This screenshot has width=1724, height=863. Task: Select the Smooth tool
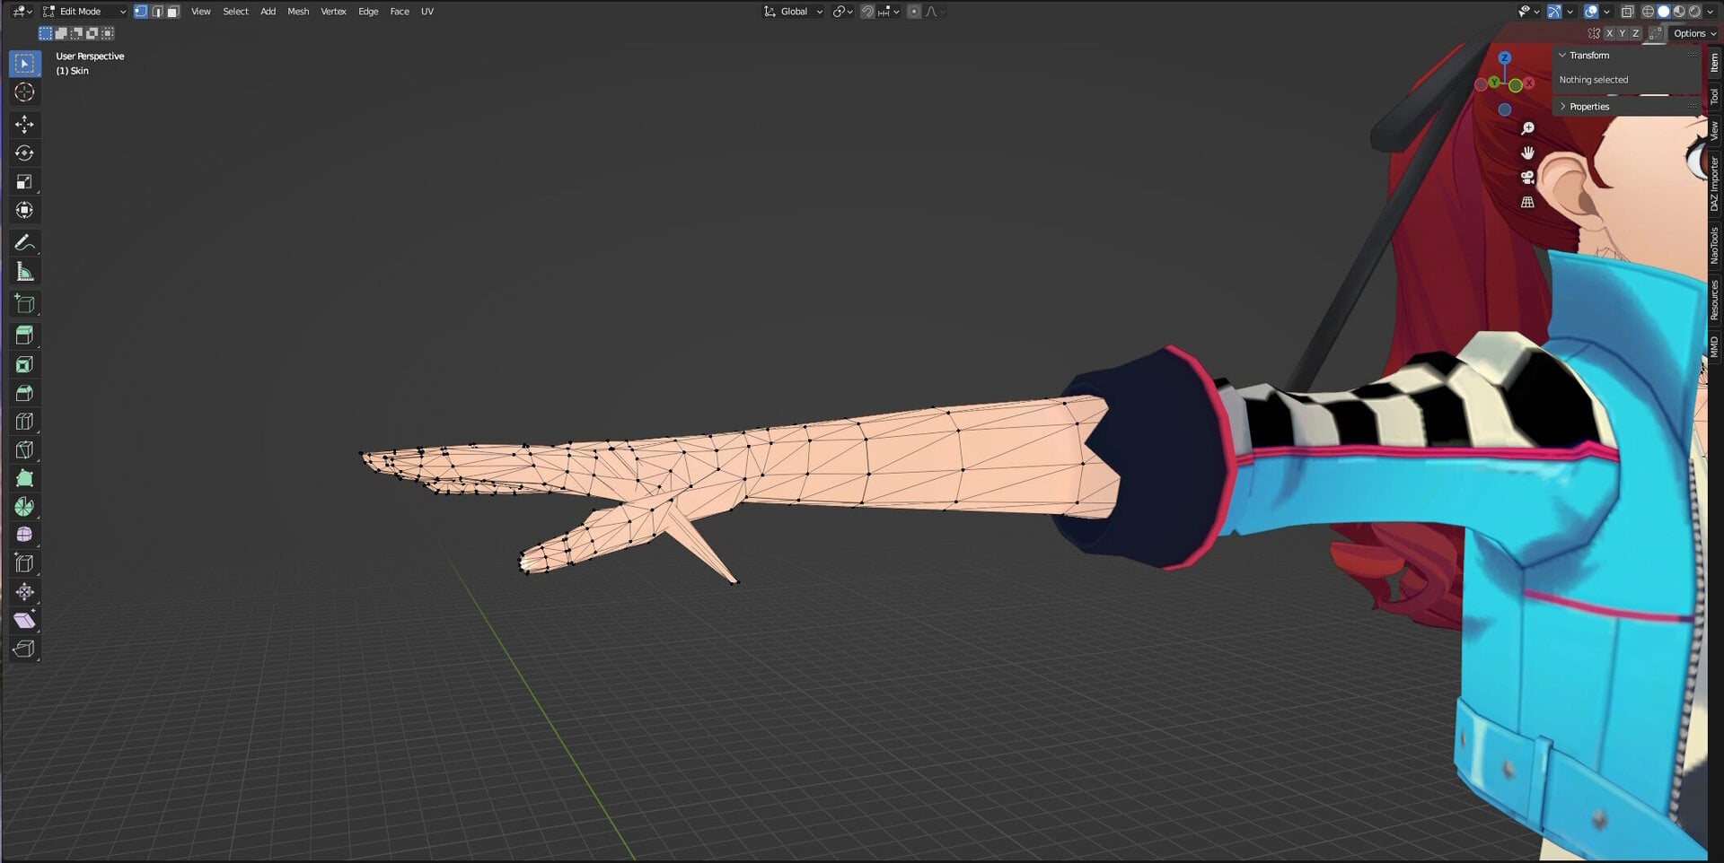coord(24,535)
